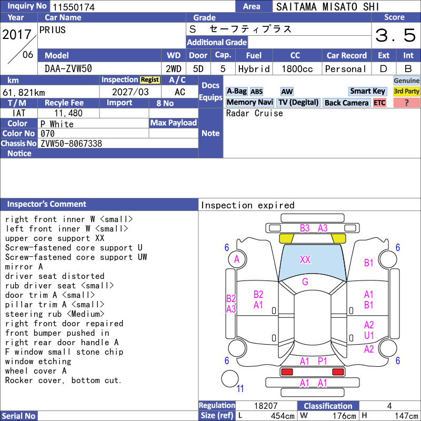421x421 pixels.
Task: Select the Back Camera badge
Action: tap(346, 103)
